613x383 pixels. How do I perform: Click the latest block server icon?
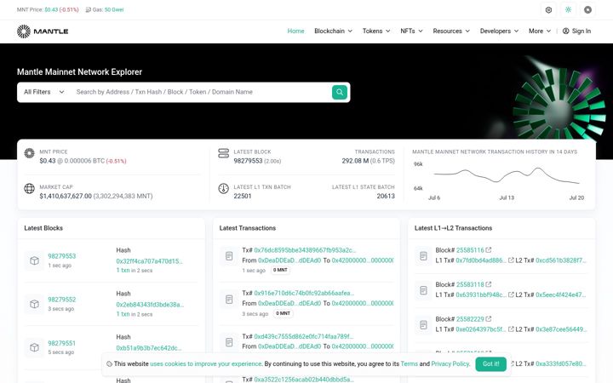coord(224,153)
